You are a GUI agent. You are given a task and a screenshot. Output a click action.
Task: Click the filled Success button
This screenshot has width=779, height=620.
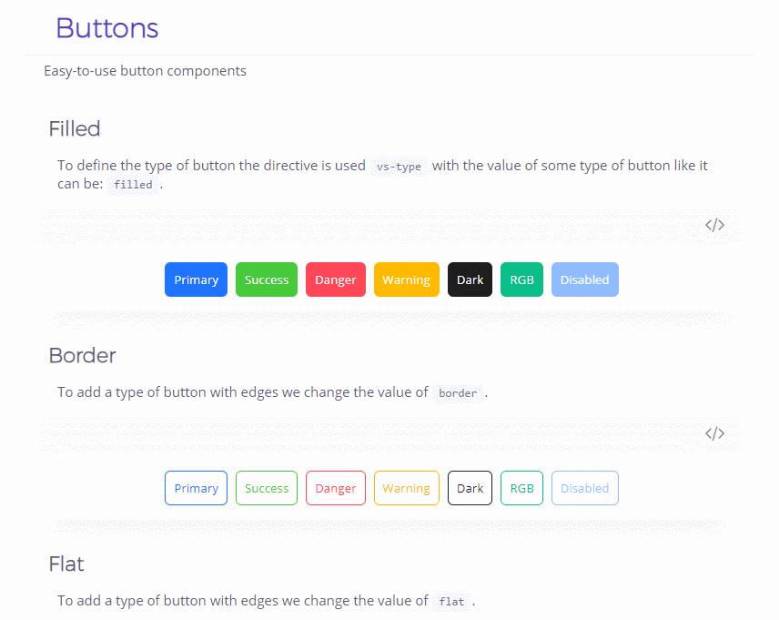pos(266,280)
